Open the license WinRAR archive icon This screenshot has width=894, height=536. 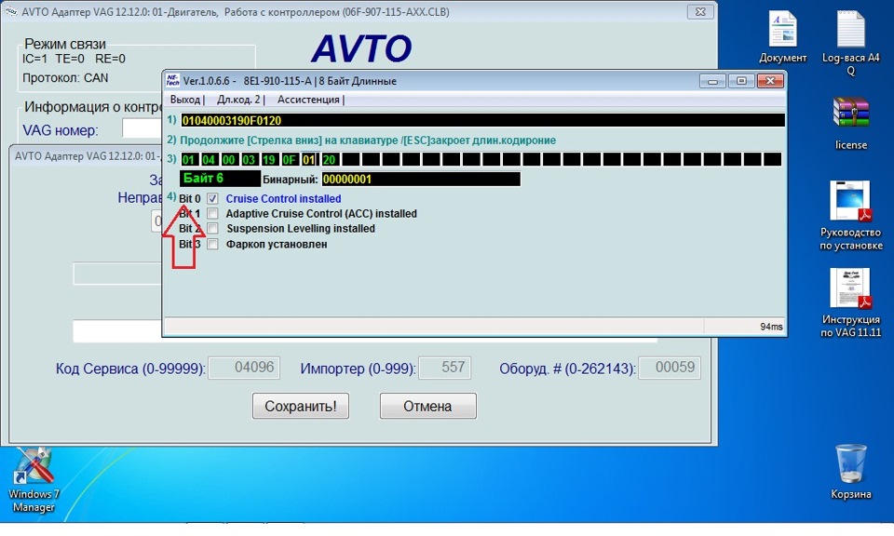click(850, 123)
